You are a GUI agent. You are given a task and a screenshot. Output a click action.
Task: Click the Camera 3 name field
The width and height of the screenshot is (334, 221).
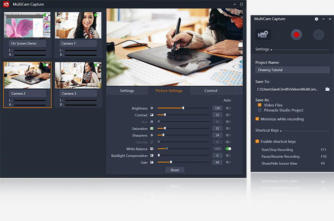pos(78,93)
